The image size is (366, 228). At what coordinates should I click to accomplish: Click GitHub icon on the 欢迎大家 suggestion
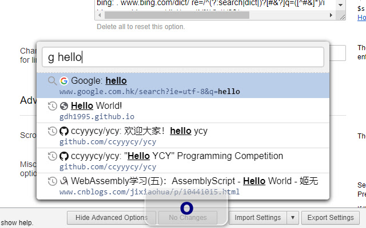click(63, 131)
